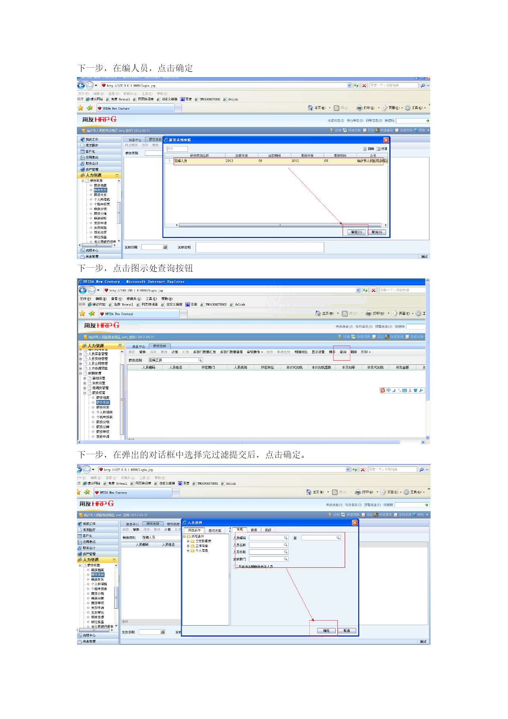Image resolution: width=508 pixels, height=719 pixels.
Task: Open Sogou wrench settings icon
Action: coord(421,390)
